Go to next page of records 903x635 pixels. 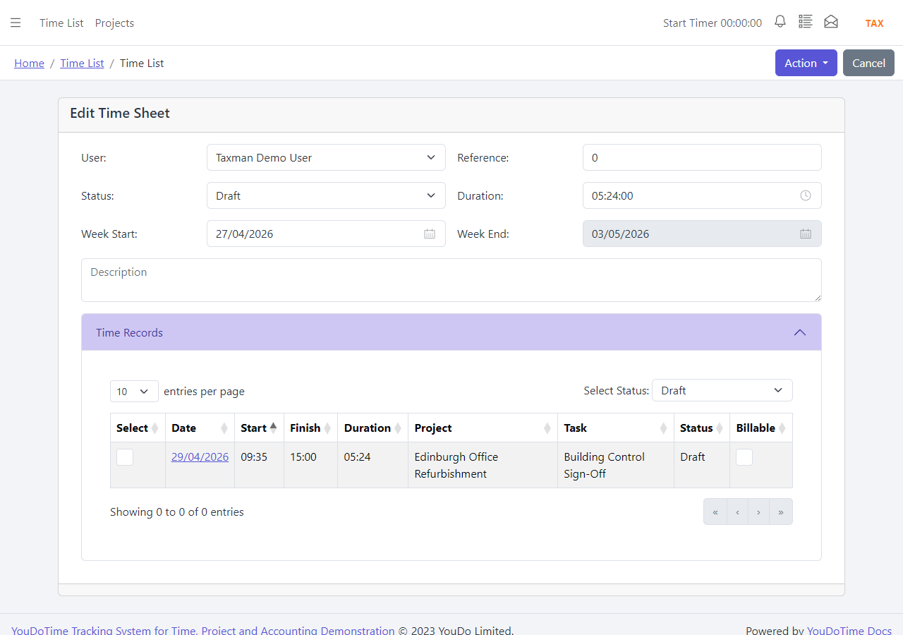pos(758,512)
